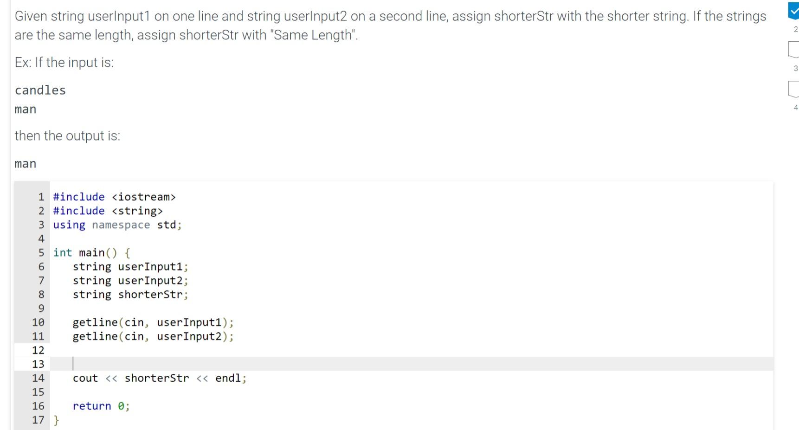
Task: Click the example input text candles
Action: coord(40,90)
